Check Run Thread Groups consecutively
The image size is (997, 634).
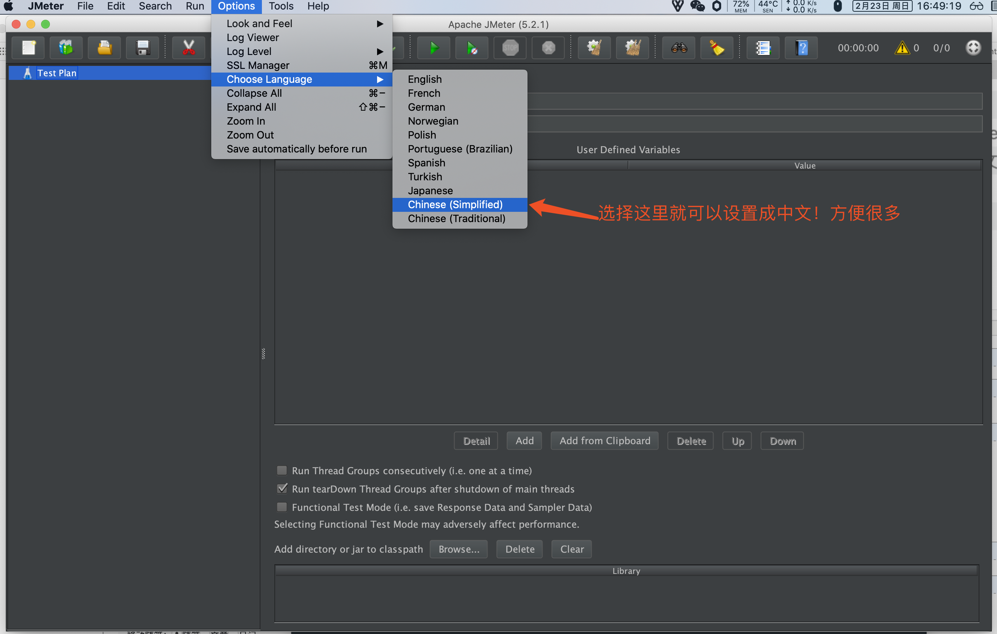[x=282, y=471]
